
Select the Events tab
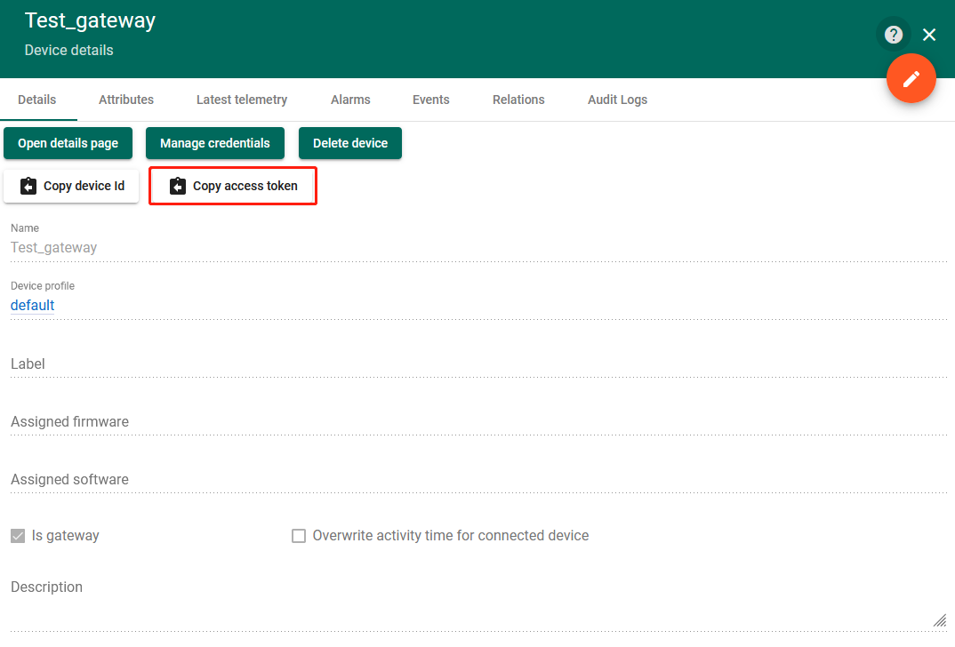coord(430,100)
